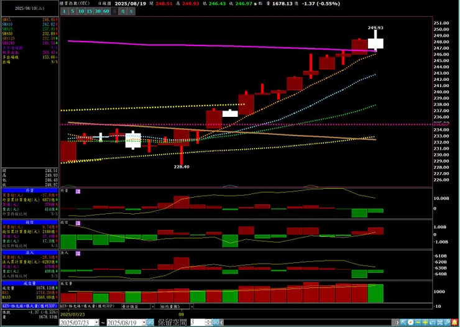Click the alert bell icon
The width and height of the screenshot is (460, 327).
[x=454, y=323]
